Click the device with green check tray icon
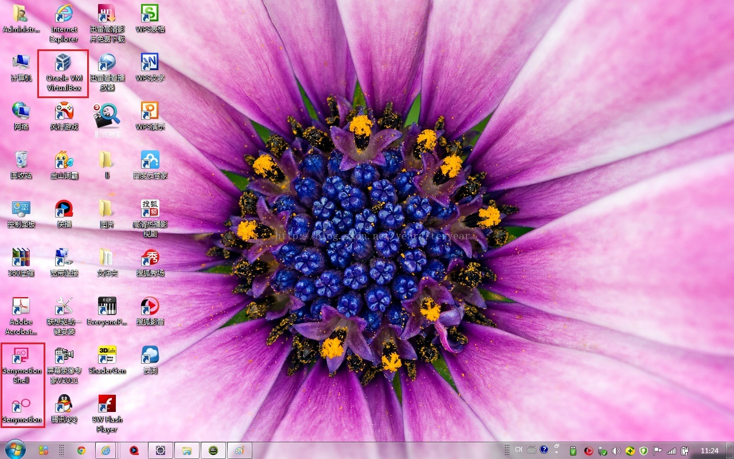Viewport: 734px width, 459px height. tap(602, 450)
